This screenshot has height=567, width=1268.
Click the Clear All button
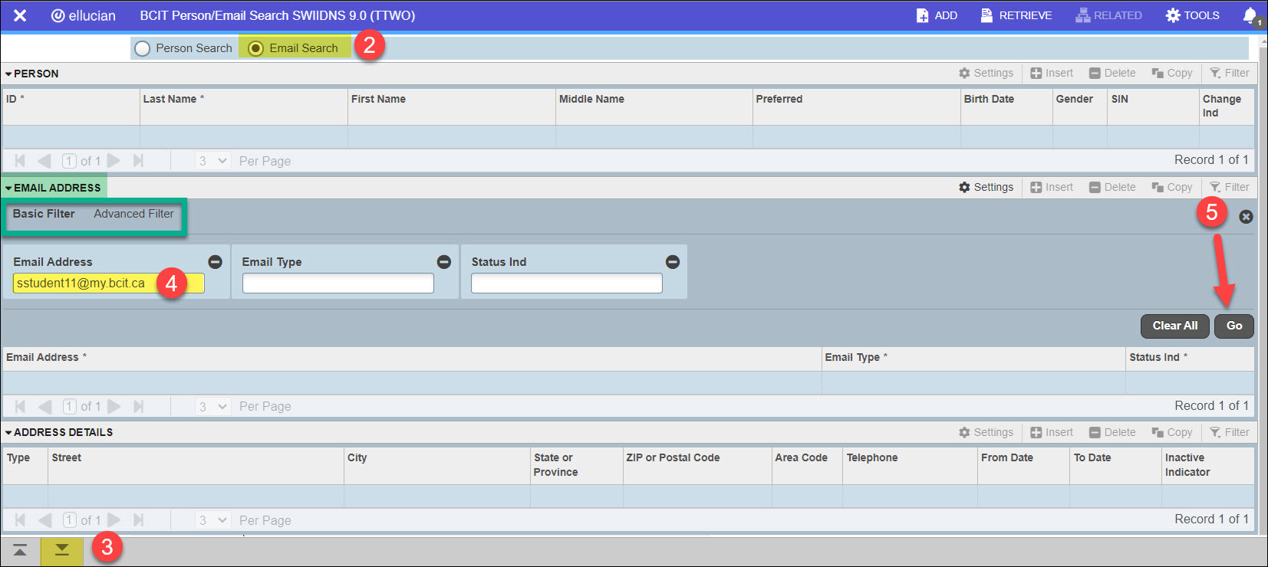(1174, 326)
